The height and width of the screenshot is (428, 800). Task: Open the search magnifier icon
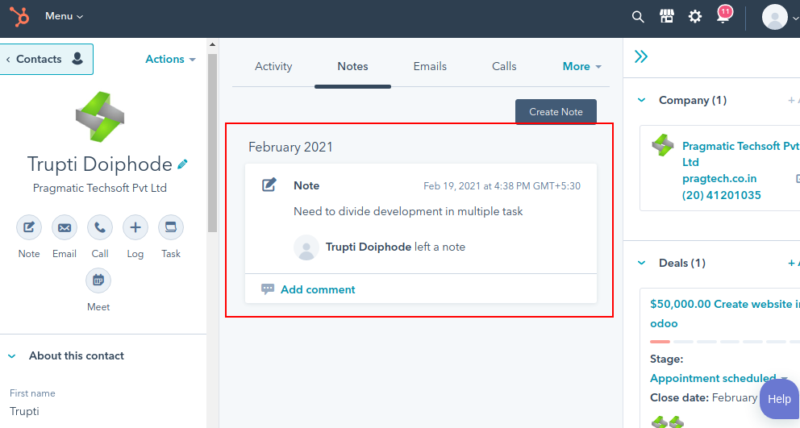pos(638,17)
